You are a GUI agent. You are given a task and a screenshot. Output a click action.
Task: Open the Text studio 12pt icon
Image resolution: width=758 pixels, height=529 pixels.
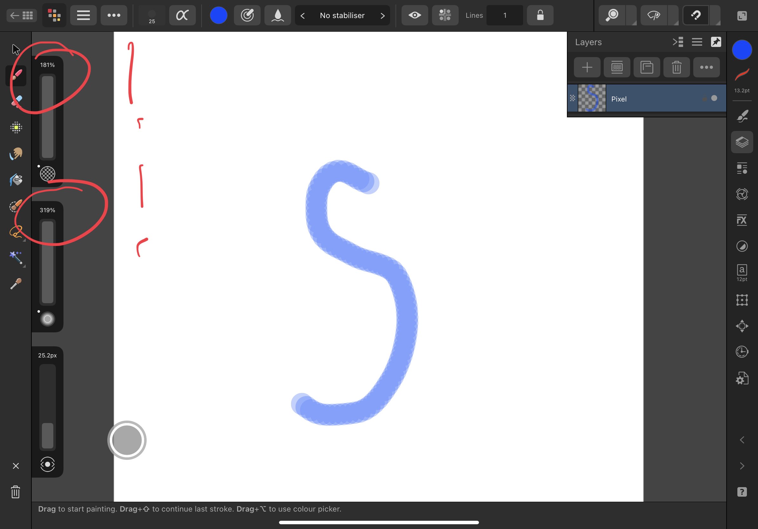(742, 273)
